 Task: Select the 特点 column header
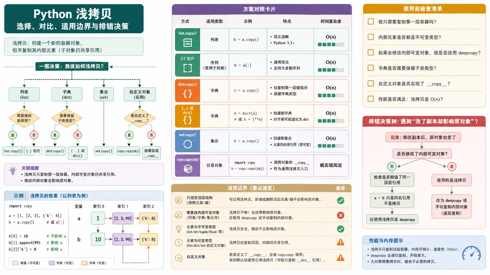[x=287, y=21]
